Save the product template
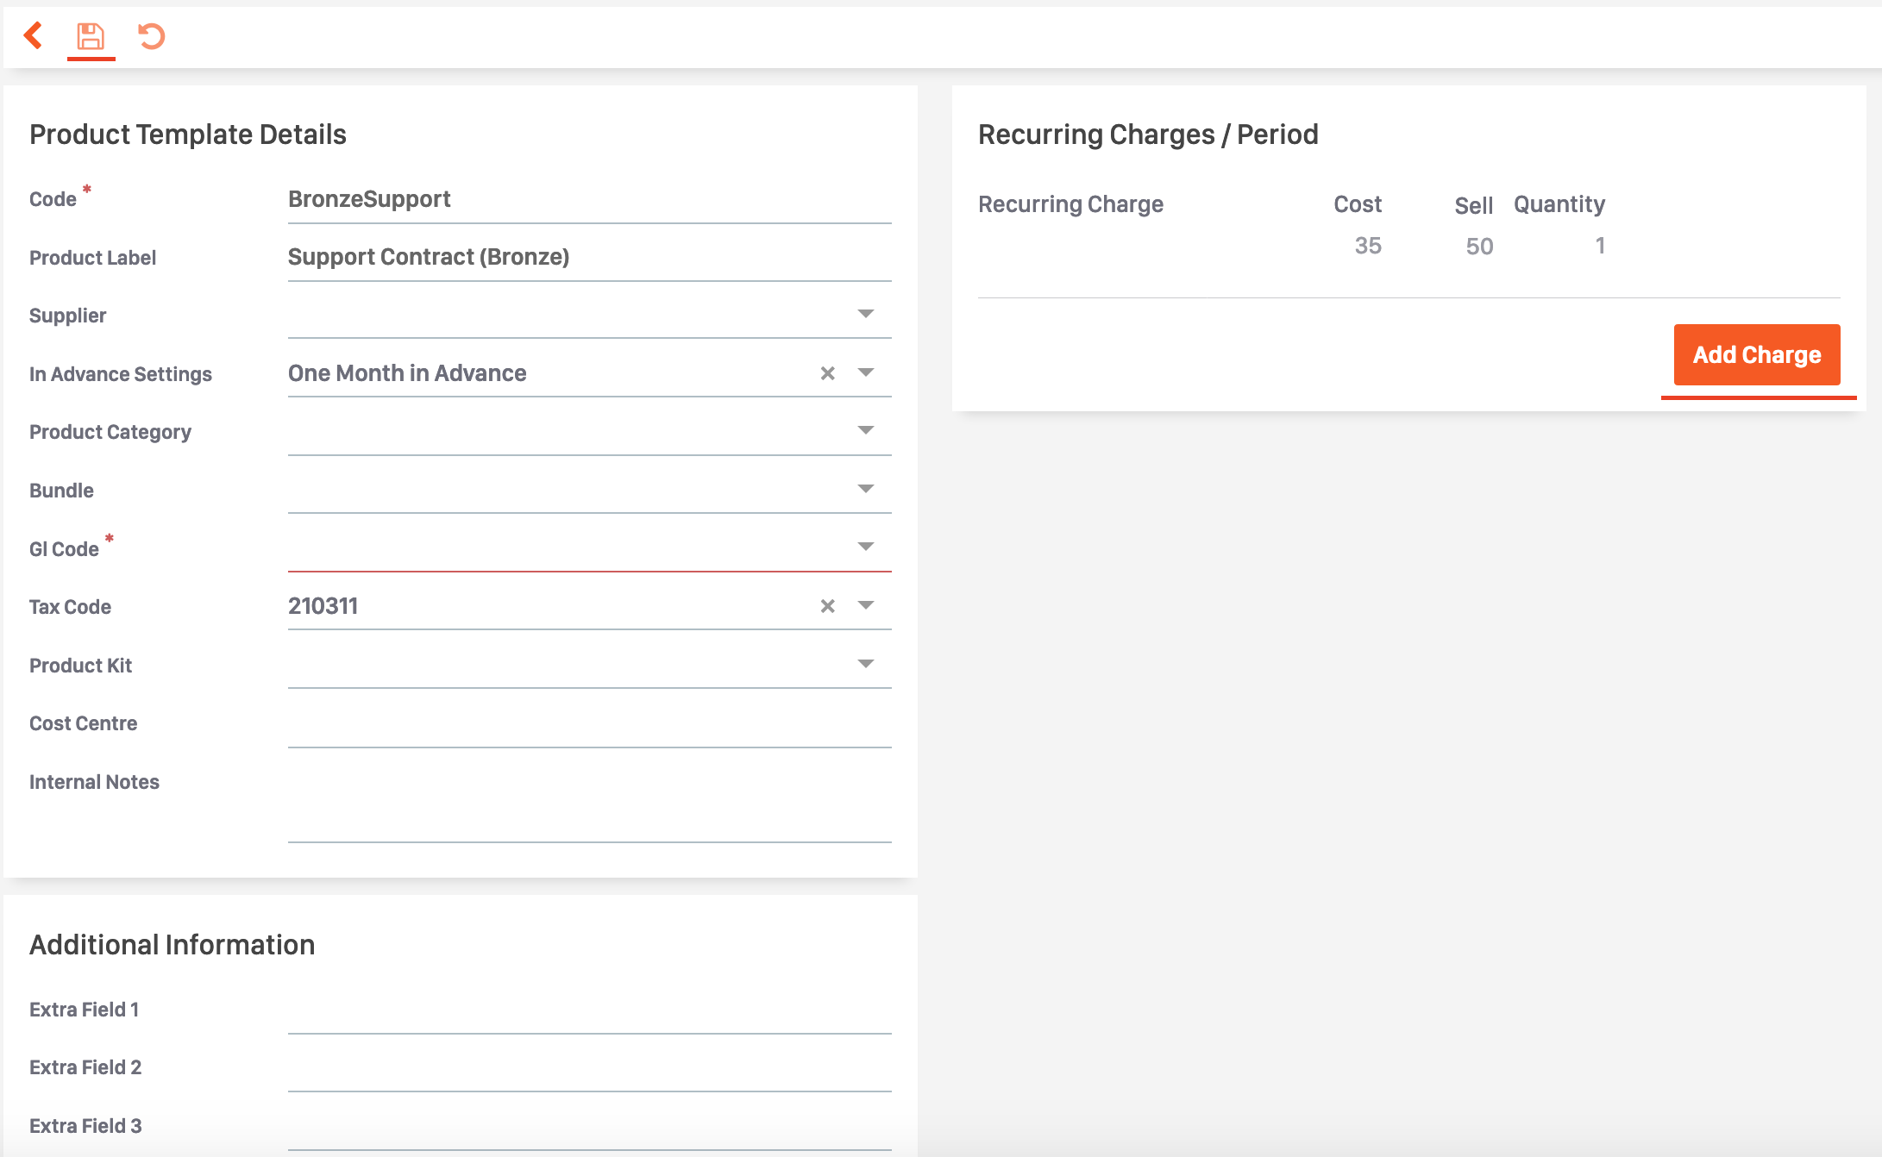The height and width of the screenshot is (1157, 1882). [x=91, y=37]
